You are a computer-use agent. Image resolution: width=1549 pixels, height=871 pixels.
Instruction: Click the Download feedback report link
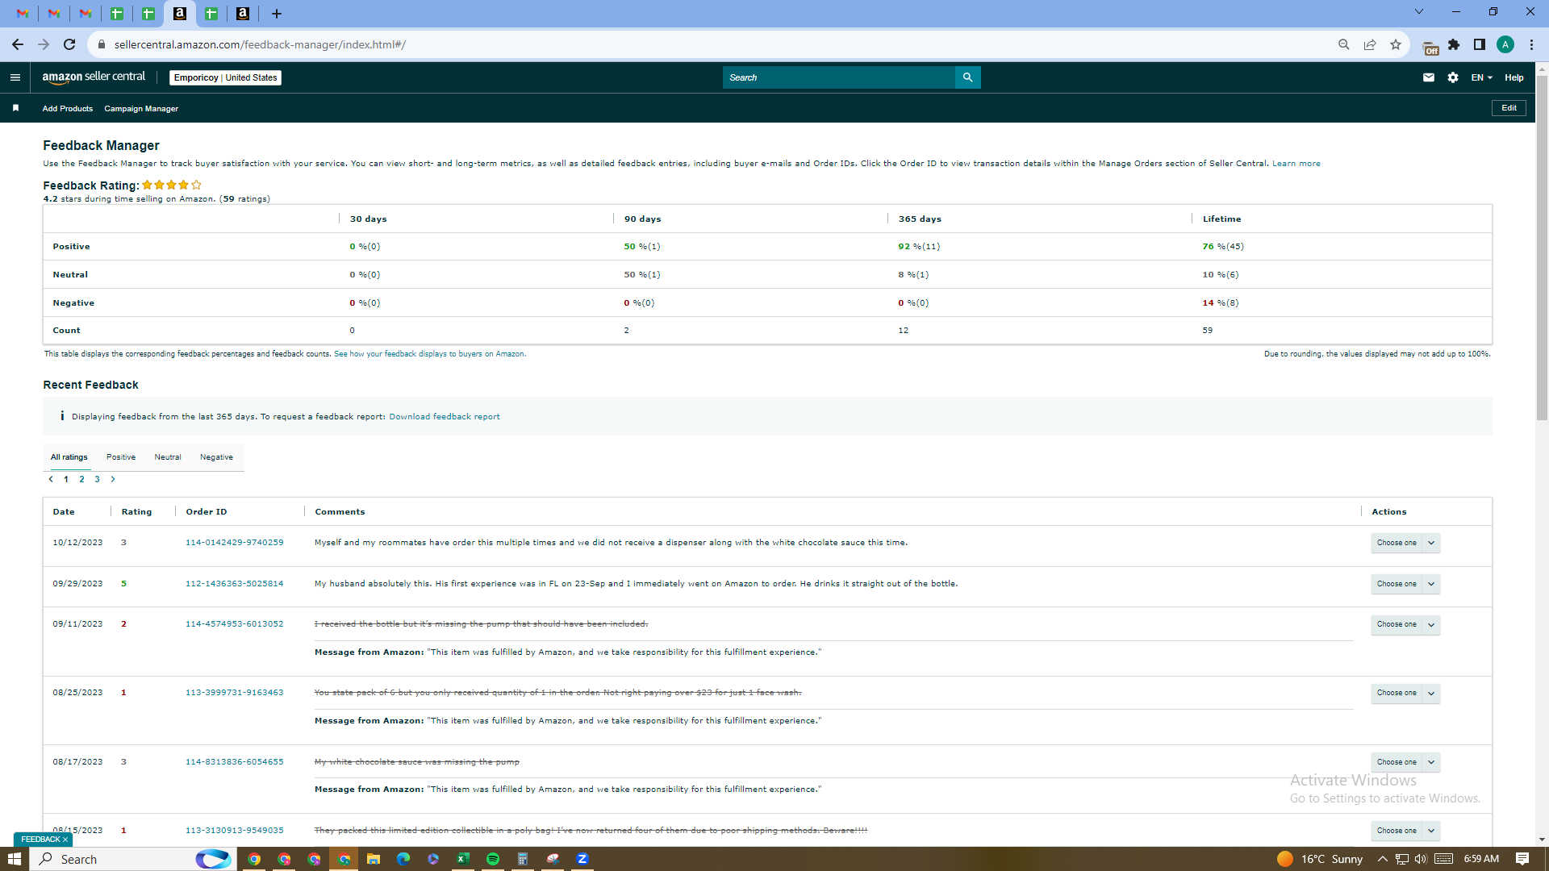pos(445,417)
